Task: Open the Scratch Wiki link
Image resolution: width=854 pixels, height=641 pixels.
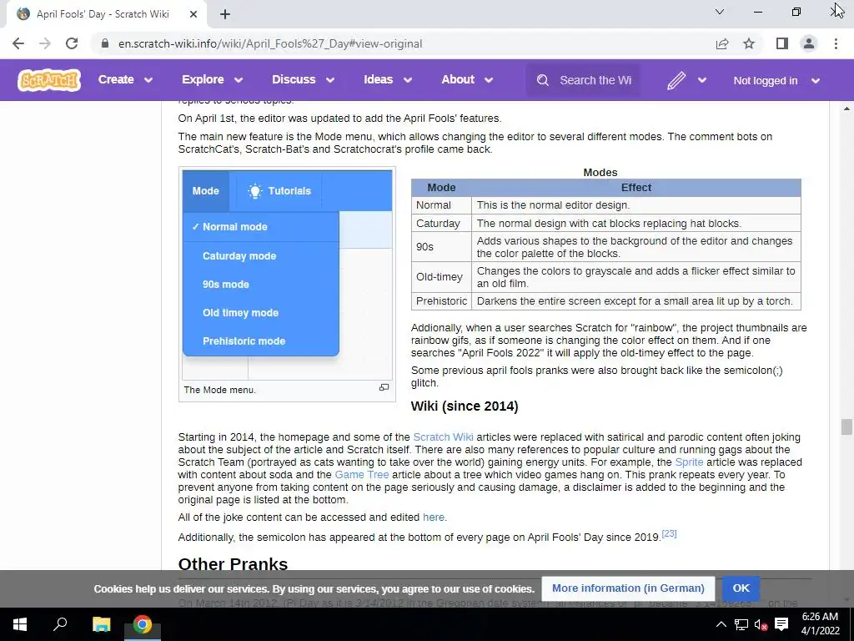Action: (443, 437)
